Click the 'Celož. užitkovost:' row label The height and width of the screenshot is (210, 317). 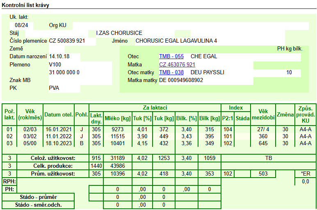coord(53,158)
